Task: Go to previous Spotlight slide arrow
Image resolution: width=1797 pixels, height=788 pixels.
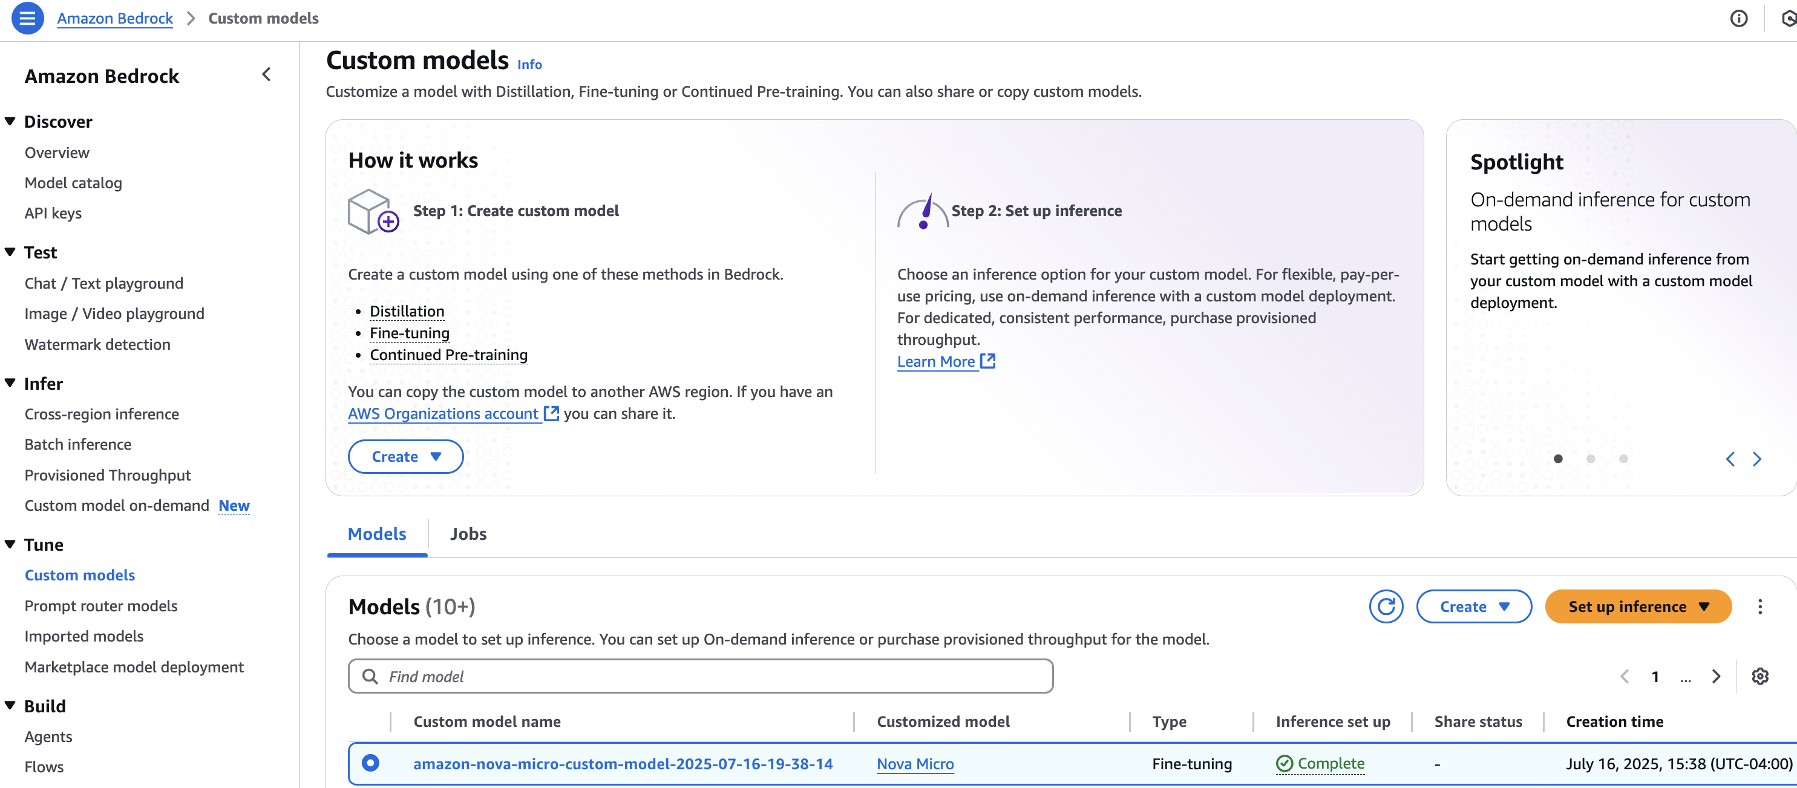Action: [x=1730, y=459]
